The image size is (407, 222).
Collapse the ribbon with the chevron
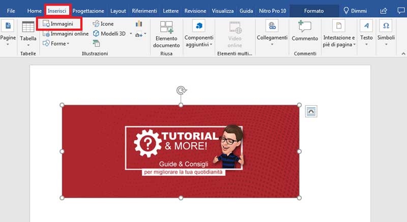click(x=403, y=54)
